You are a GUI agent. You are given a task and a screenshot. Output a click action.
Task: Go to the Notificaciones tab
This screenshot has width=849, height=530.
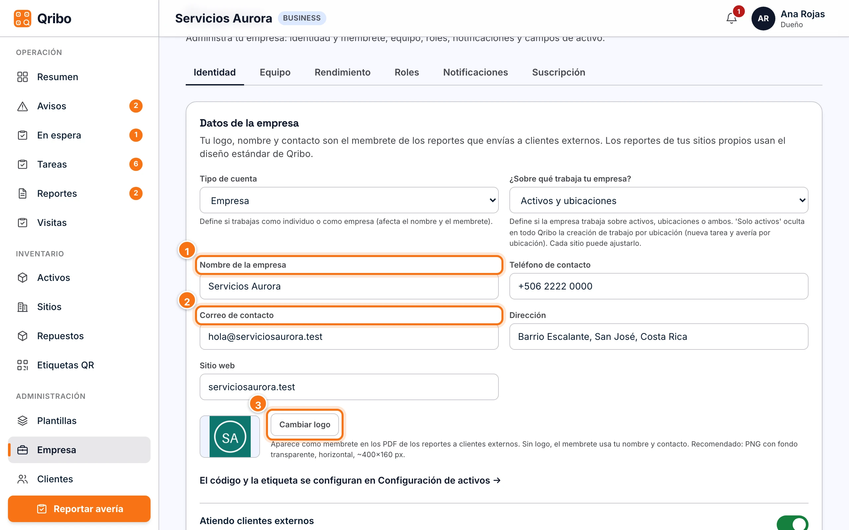[x=475, y=72]
